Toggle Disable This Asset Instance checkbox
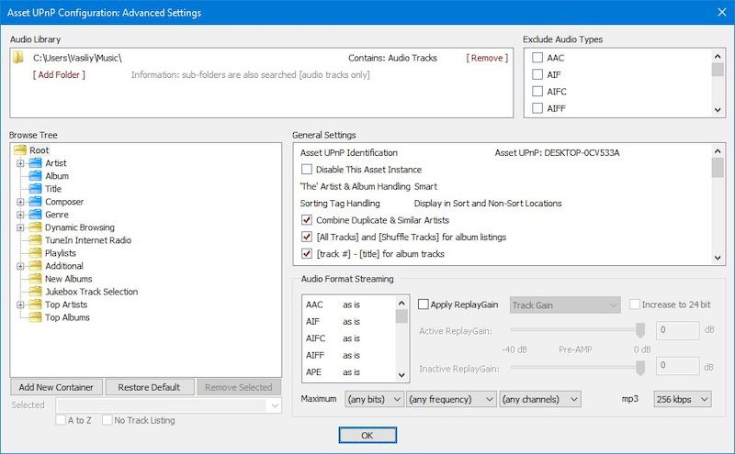735x454 pixels. point(307,170)
